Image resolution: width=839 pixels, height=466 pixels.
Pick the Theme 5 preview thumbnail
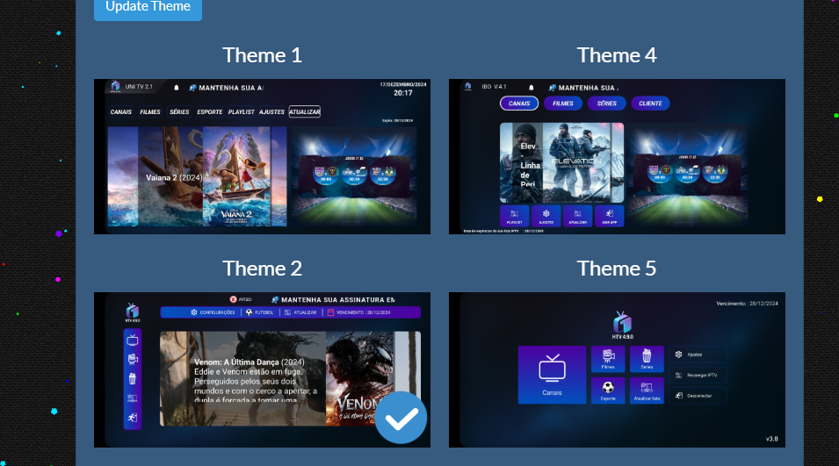coord(617,369)
